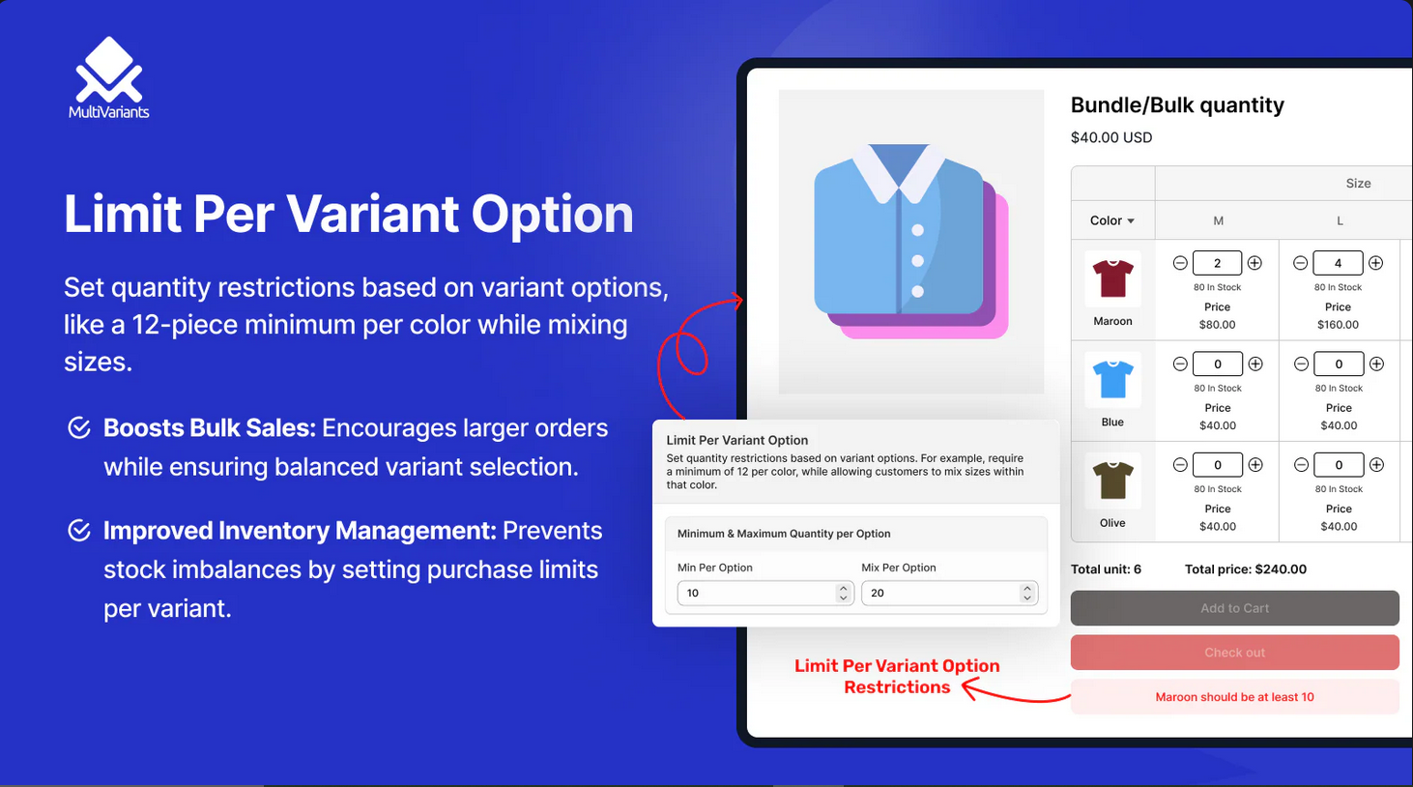Decrease Olive size L quantity
This screenshot has height=787, width=1413.
(1302, 465)
